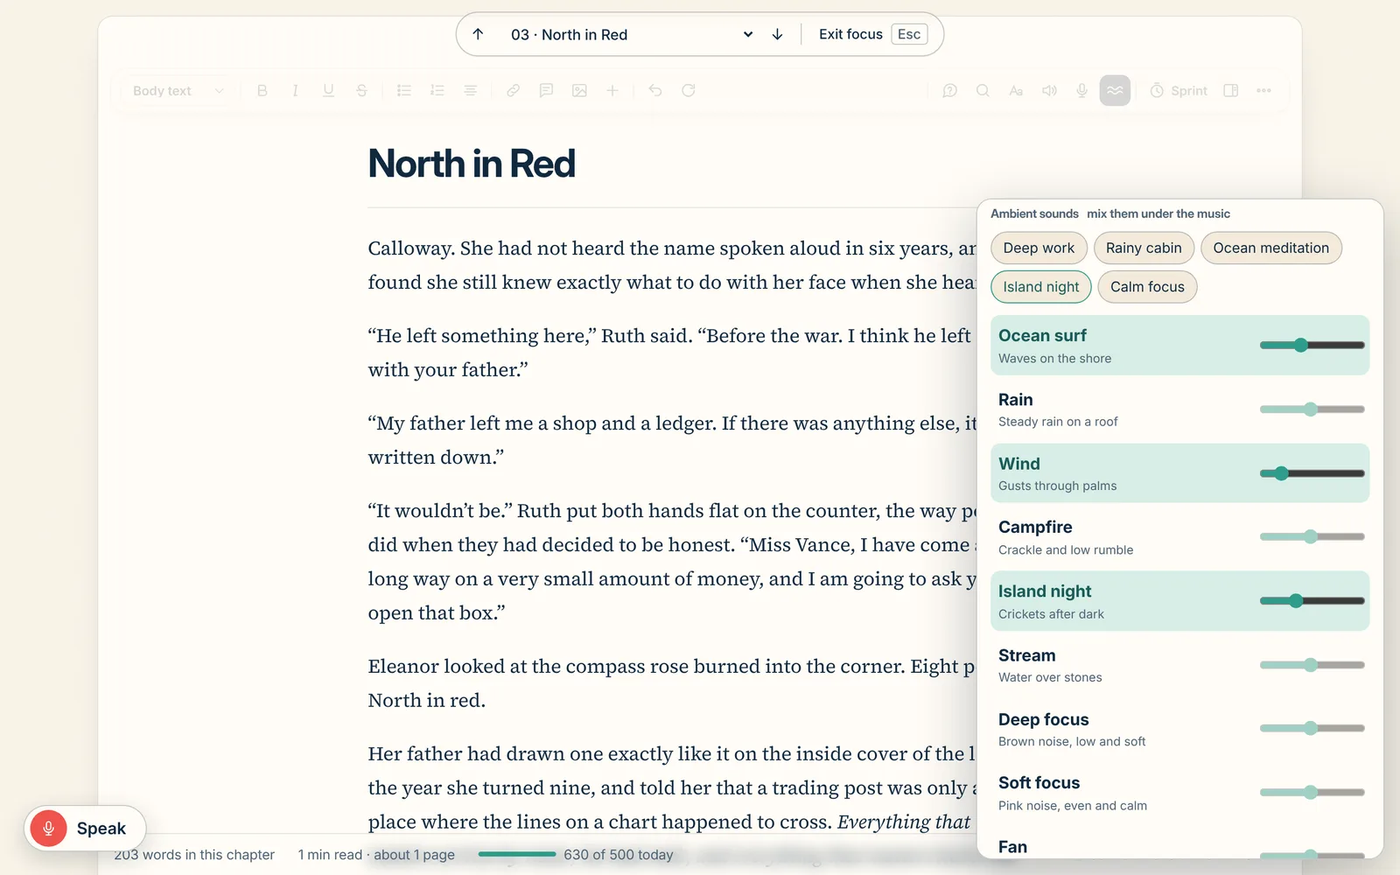The height and width of the screenshot is (875, 1400).
Task: Enable the Rain ambient sound
Action: pos(1179,409)
